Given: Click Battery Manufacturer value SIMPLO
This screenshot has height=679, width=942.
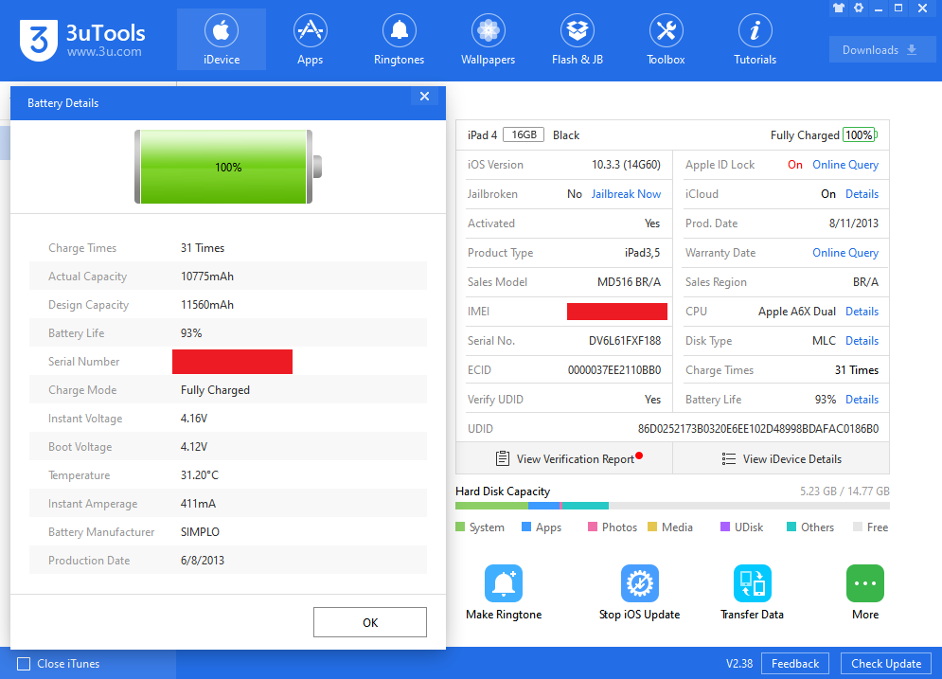Looking at the screenshot, I should pos(200,532).
